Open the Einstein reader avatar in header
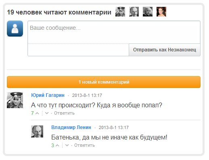209x160 pixels. coord(148,12)
